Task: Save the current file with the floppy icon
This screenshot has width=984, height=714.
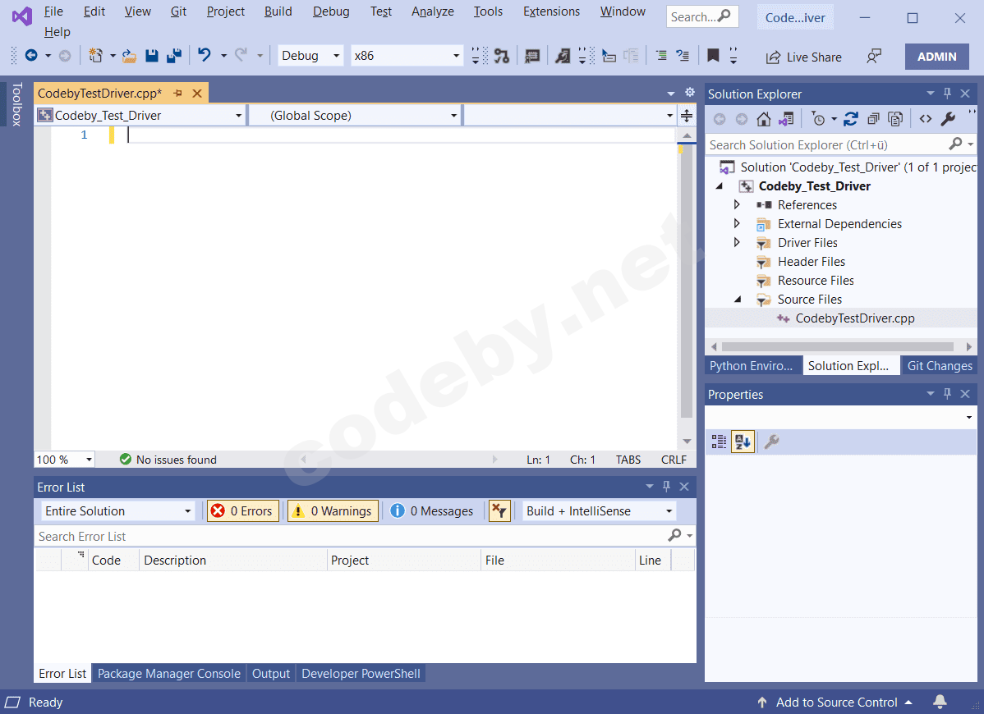Action: click(x=152, y=56)
